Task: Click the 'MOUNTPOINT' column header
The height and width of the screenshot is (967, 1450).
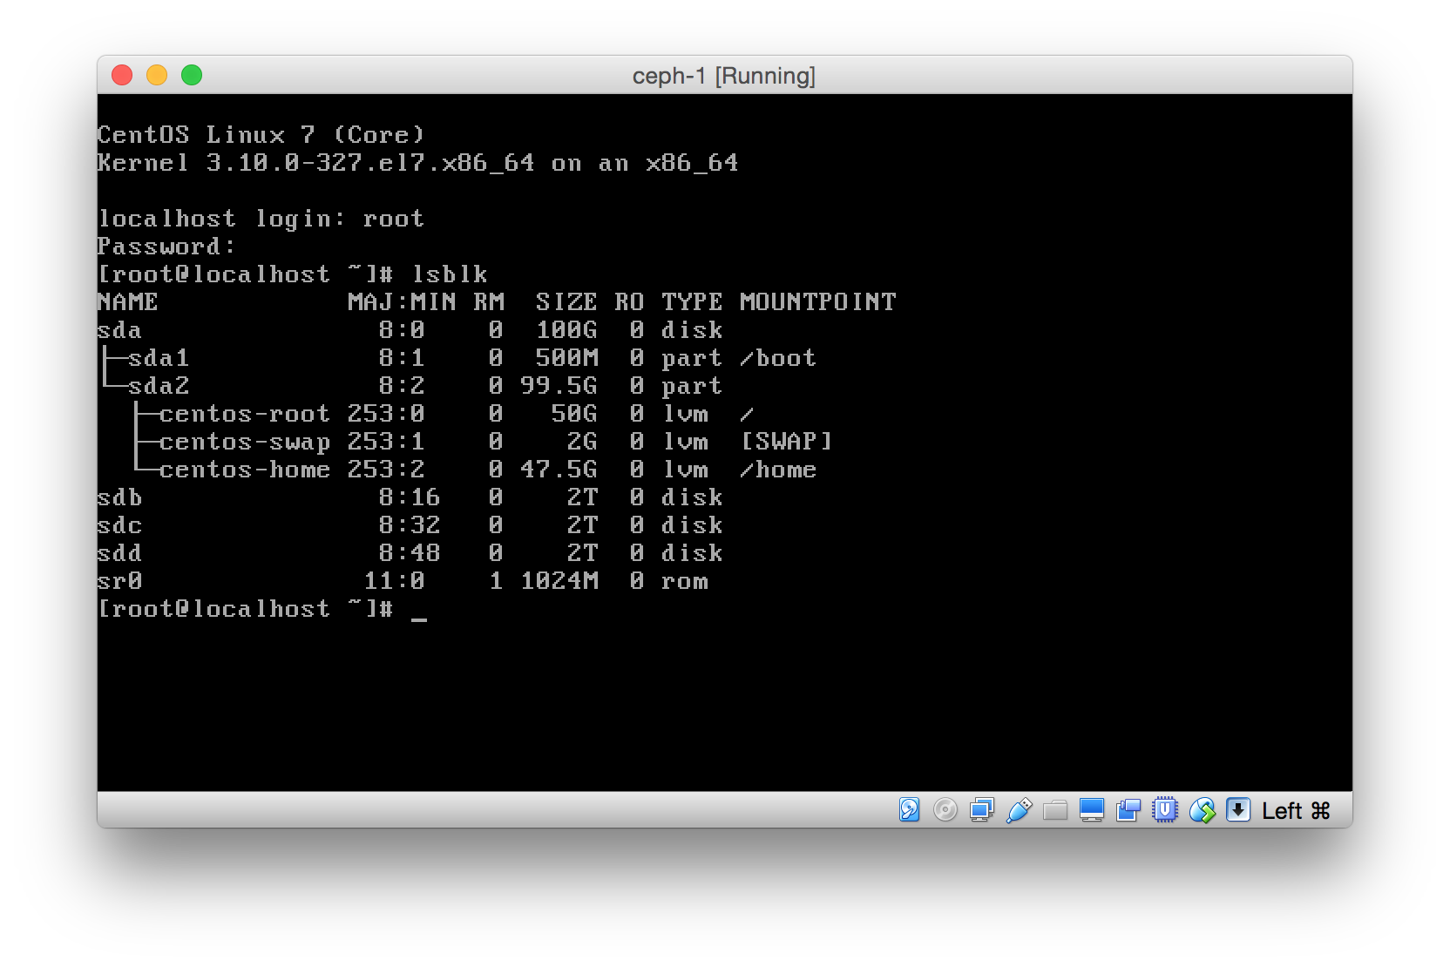Action: click(818, 302)
